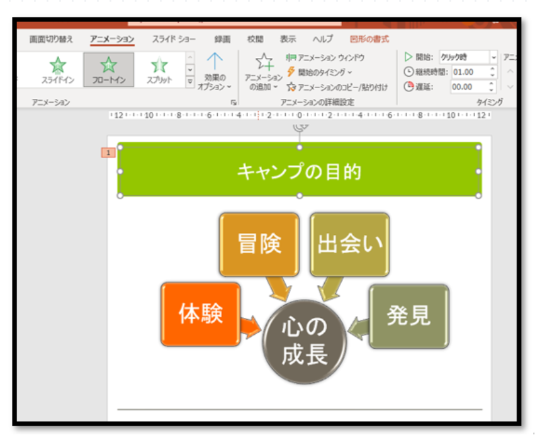The height and width of the screenshot is (435, 535).
Task: Select the アニメーション ribbon tab
Action: [x=112, y=39]
